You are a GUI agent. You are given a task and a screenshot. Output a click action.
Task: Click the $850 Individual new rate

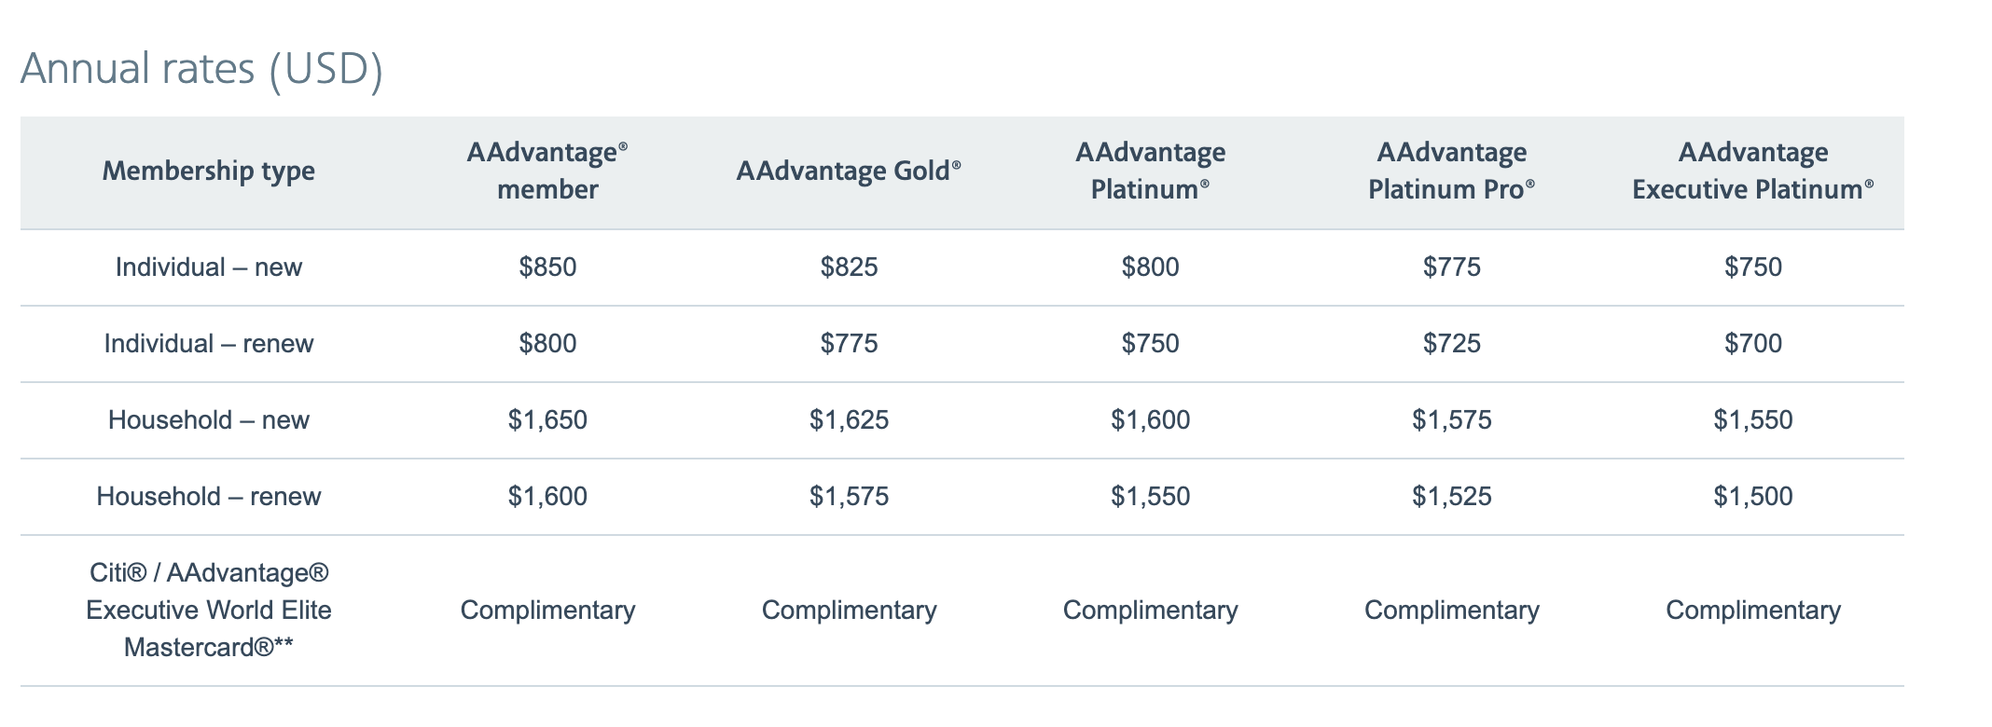[547, 267]
